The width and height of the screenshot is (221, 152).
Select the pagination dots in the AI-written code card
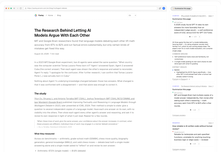(191, 144)
